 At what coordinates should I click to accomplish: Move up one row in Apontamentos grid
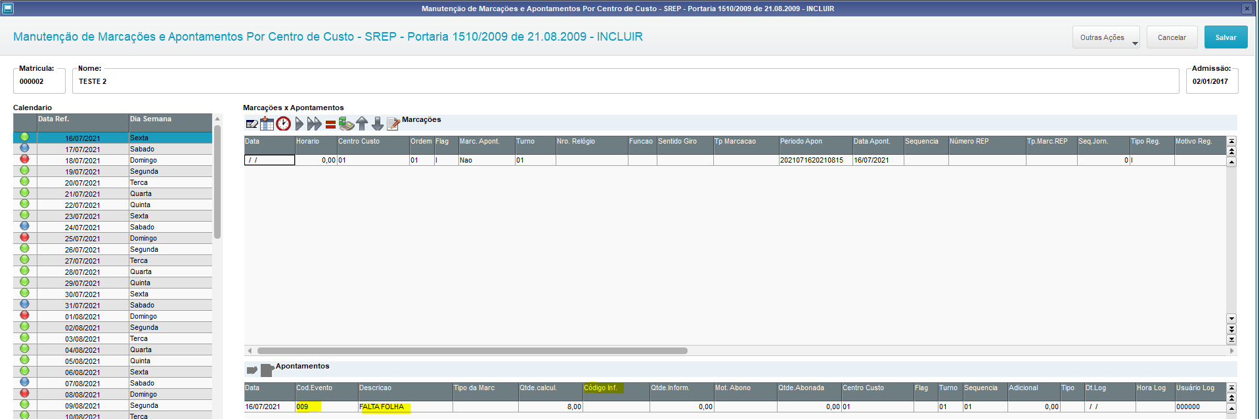point(1231,408)
